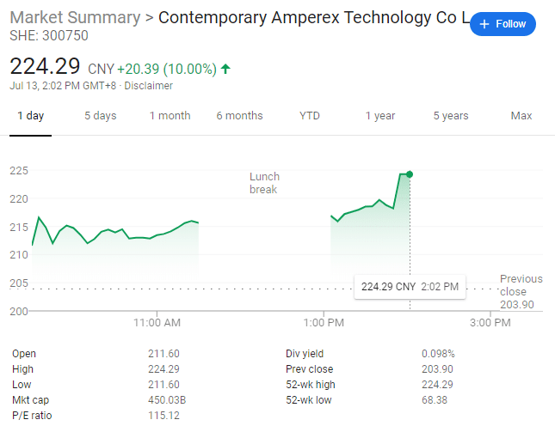
Task: Click the green price increase arrow
Action: tap(225, 69)
